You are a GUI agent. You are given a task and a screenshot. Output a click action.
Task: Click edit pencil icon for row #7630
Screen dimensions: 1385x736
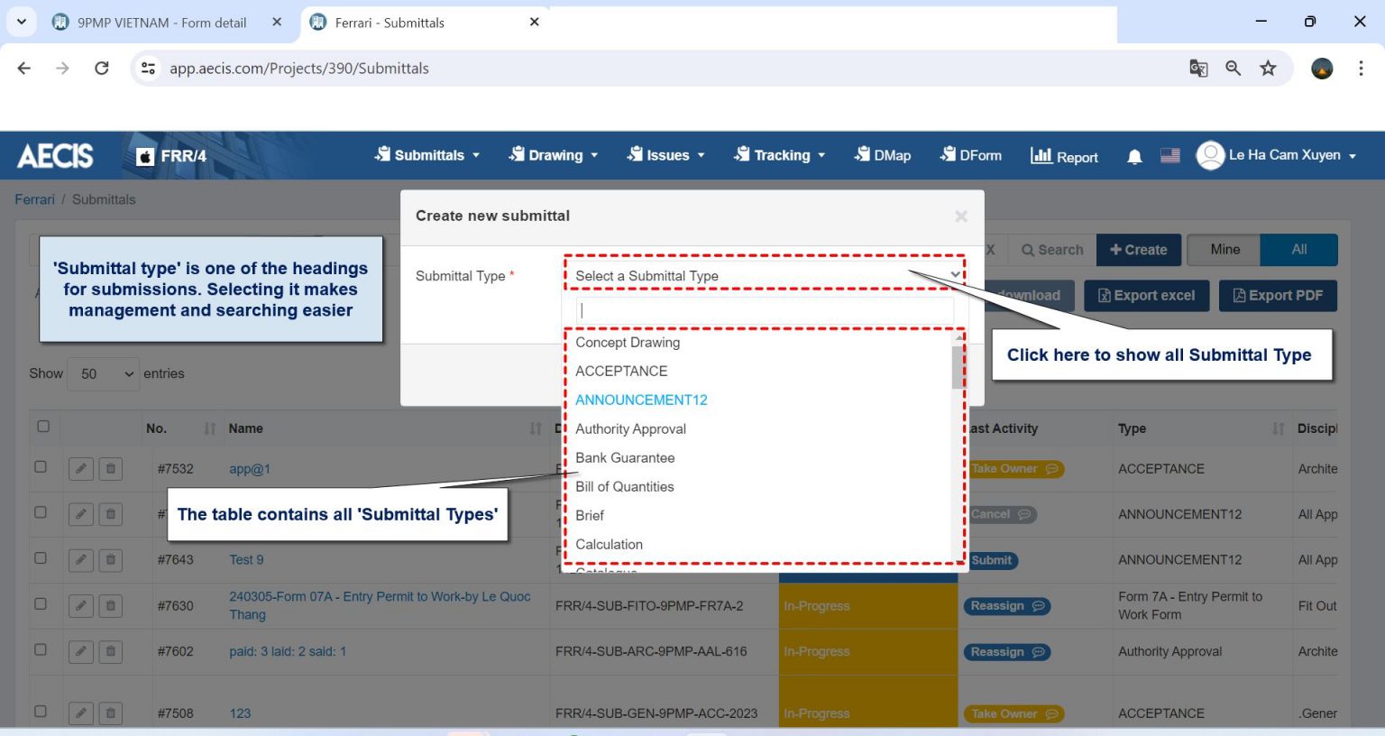pos(81,605)
